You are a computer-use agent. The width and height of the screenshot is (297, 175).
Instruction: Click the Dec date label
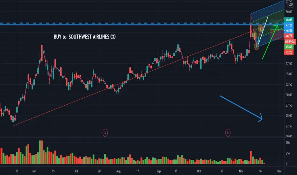279,171
